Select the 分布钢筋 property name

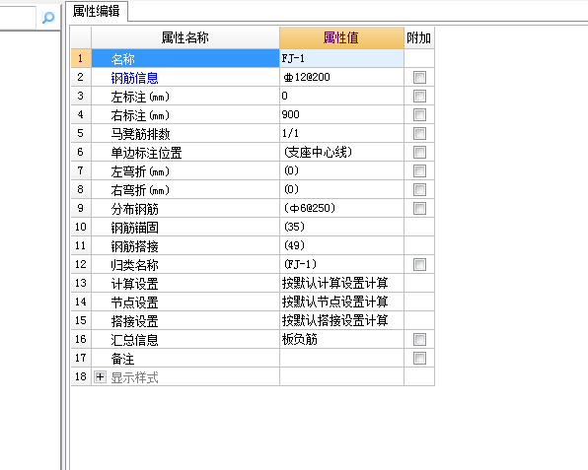point(134,209)
